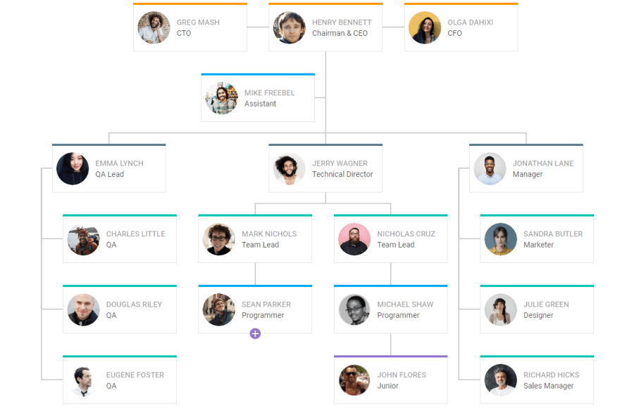Click Olga Dahixi's avatar photo
Image resolution: width=620 pixels, height=409 pixels.
(425, 28)
